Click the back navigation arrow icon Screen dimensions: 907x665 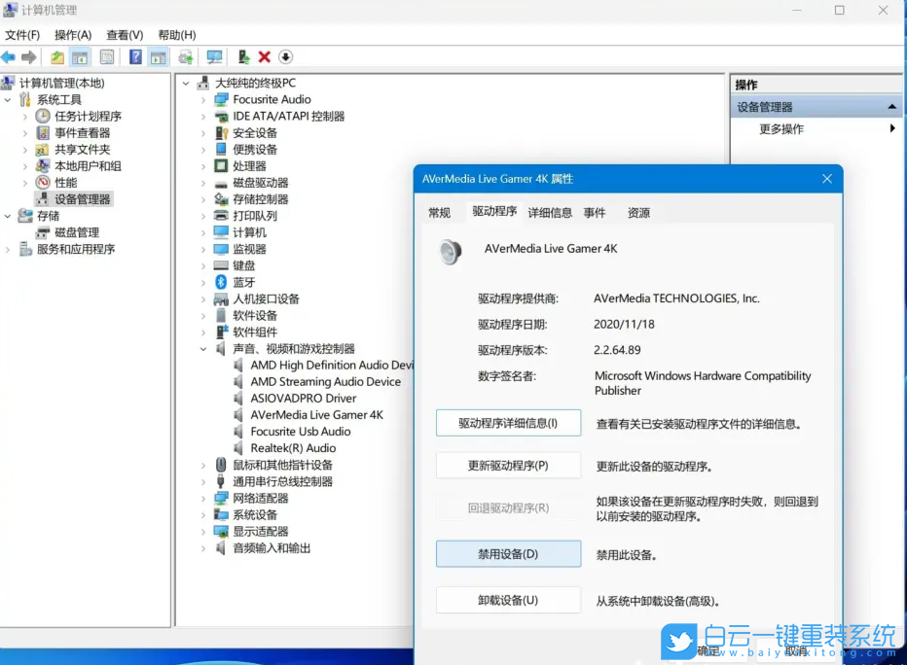pos(10,56)
